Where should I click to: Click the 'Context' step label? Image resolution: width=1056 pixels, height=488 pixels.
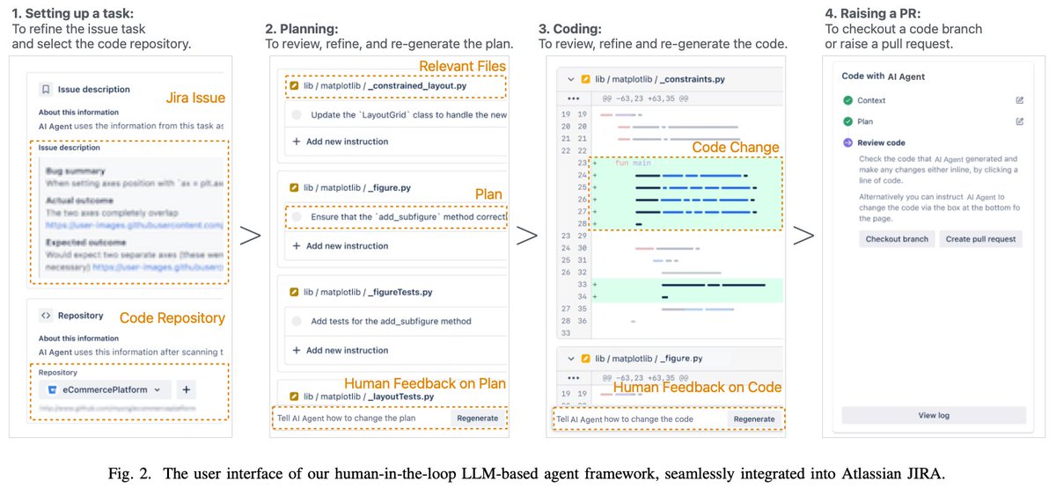[x=871, y=100]
